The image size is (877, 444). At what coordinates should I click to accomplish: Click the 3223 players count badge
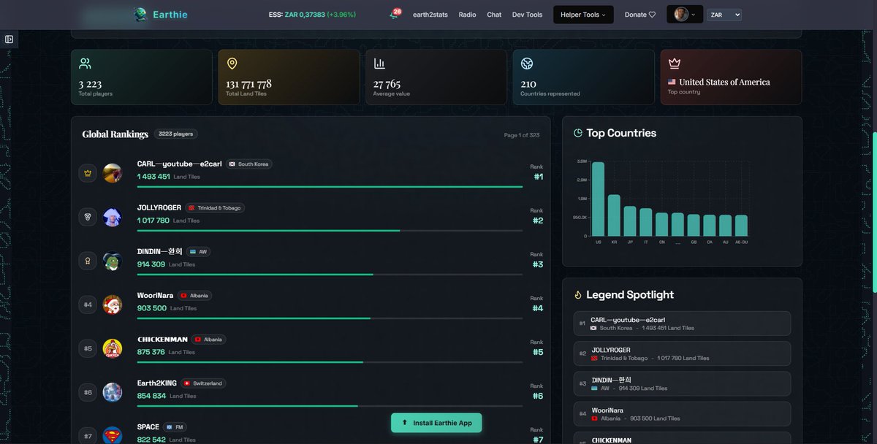pos(175,134)
